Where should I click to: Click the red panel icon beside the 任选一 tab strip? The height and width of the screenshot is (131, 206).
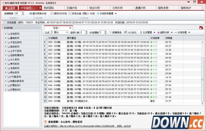(201, 28)
